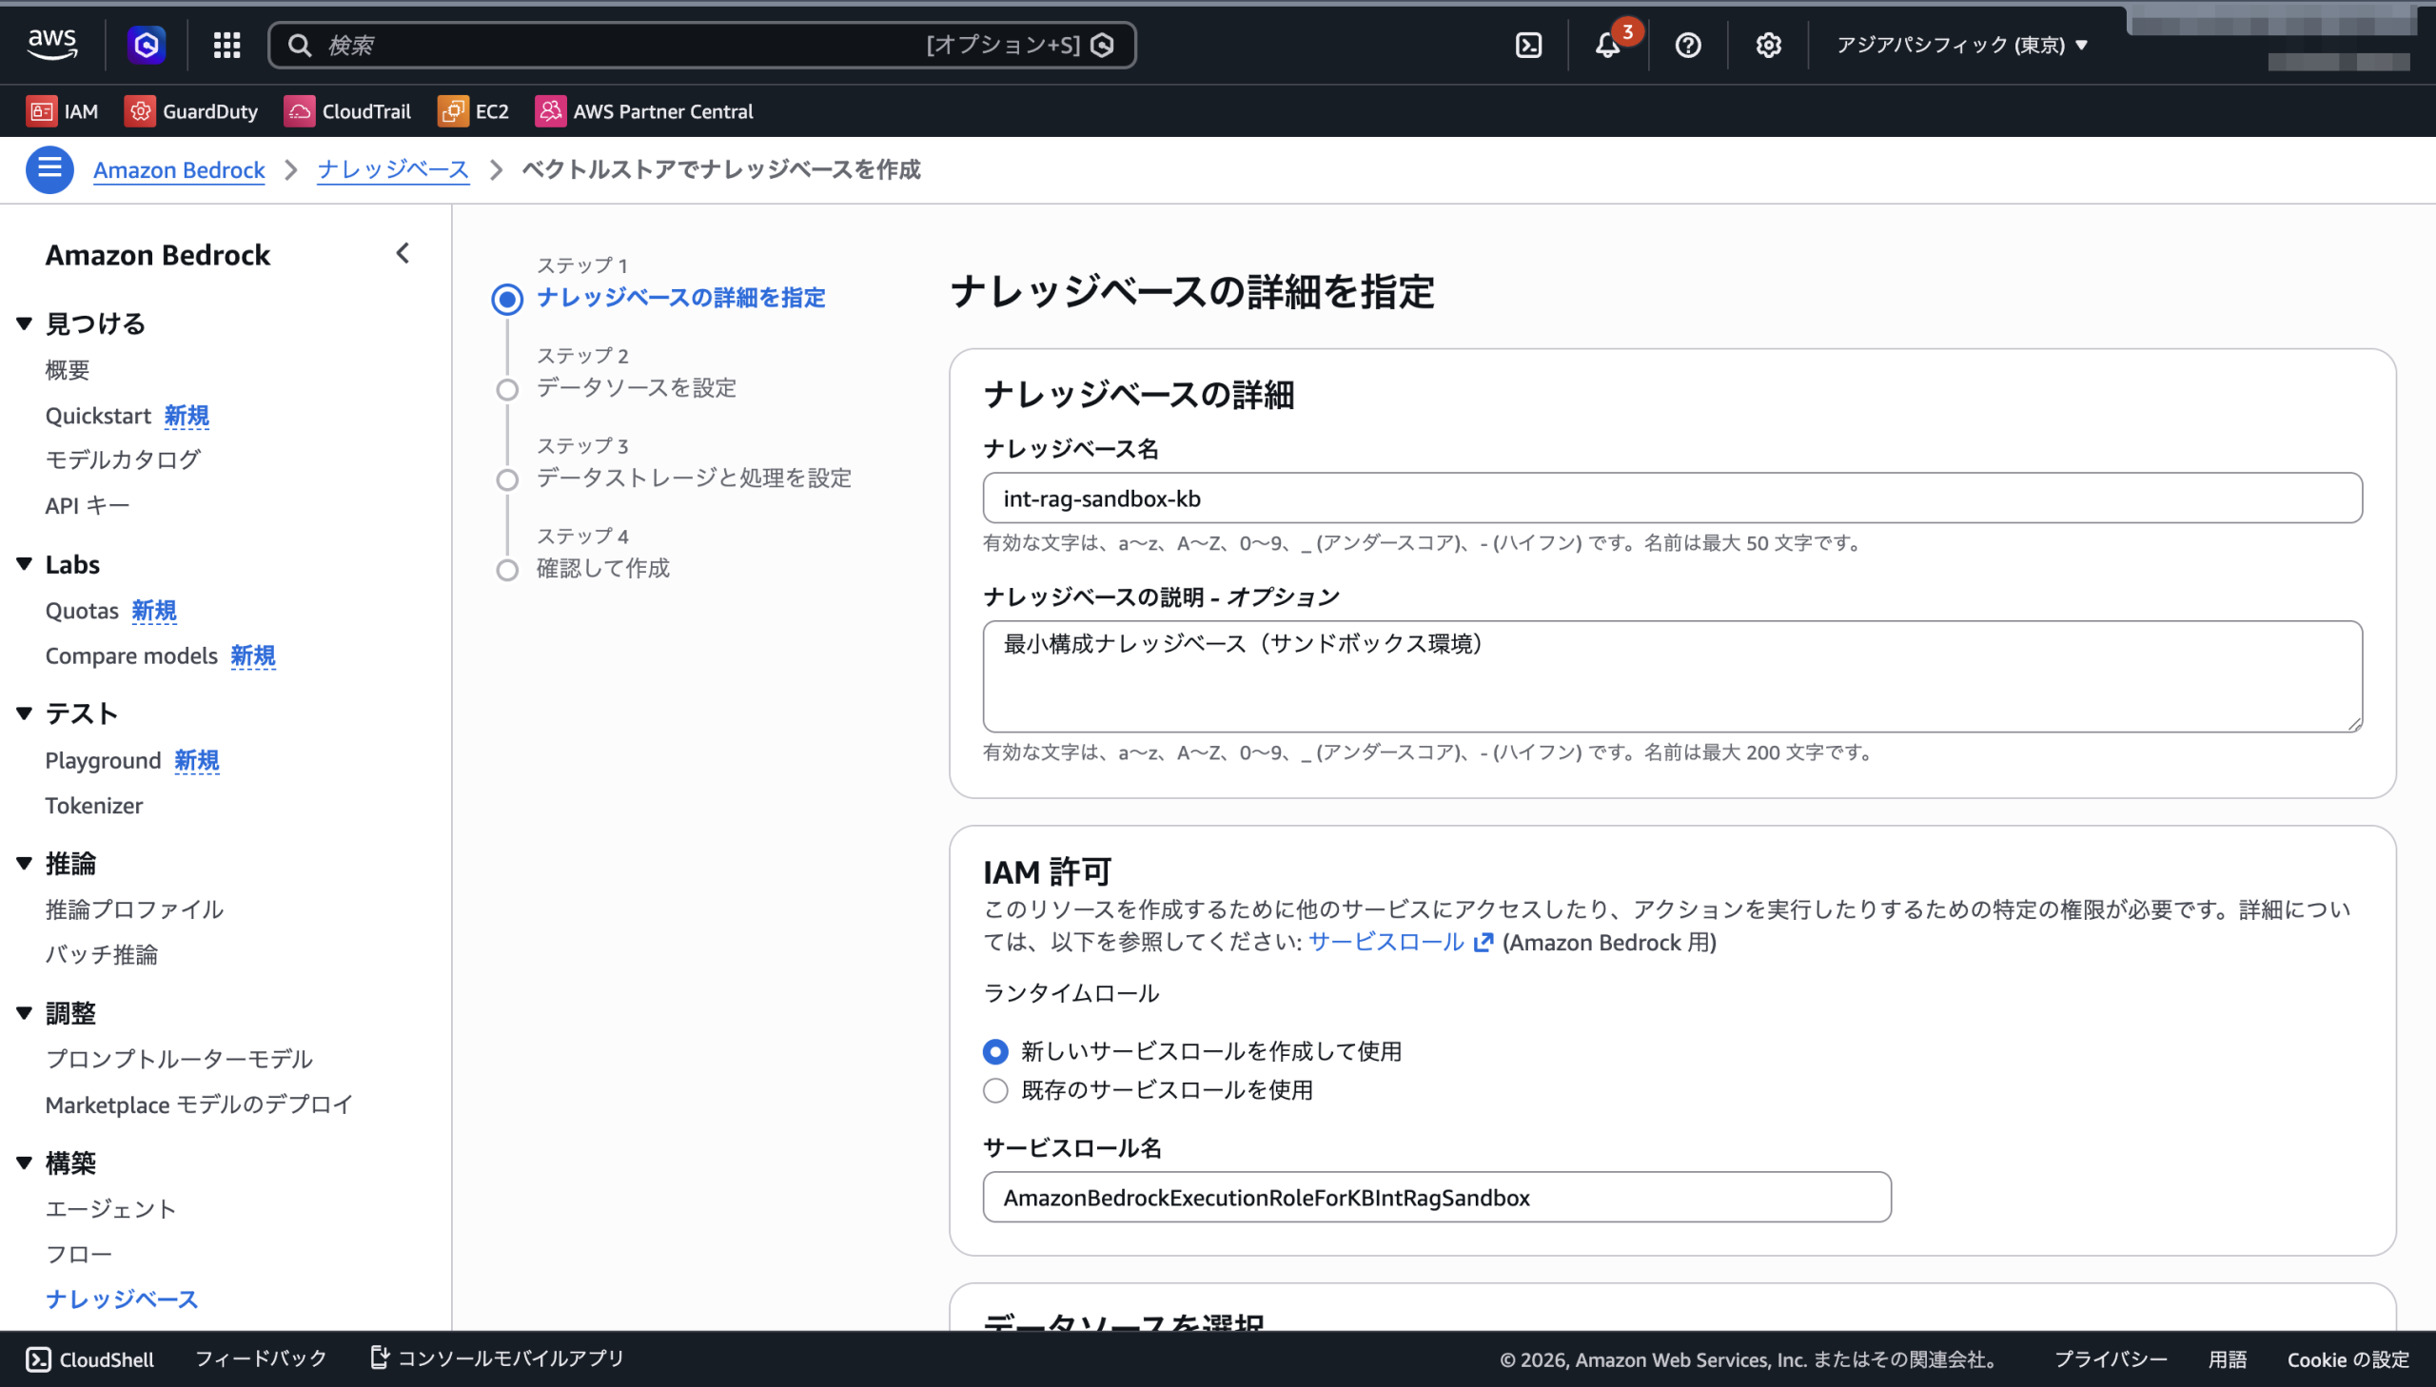This screenshot has height=1387, width=2436.
Task: Select 既存のサービスロールを使用 radio option
Action: (995, 1090)
